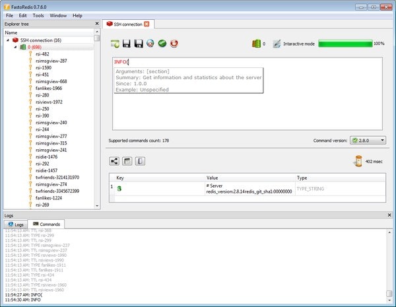Click the second floppy disk save-as icon
This screenshot has height=307, width=396.
pyautogui.click(x=139, y=44)
